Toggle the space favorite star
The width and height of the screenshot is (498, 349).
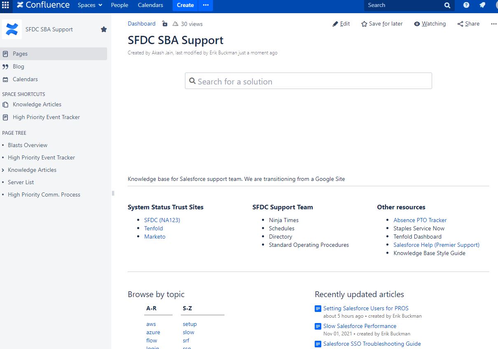click(104, 29)
